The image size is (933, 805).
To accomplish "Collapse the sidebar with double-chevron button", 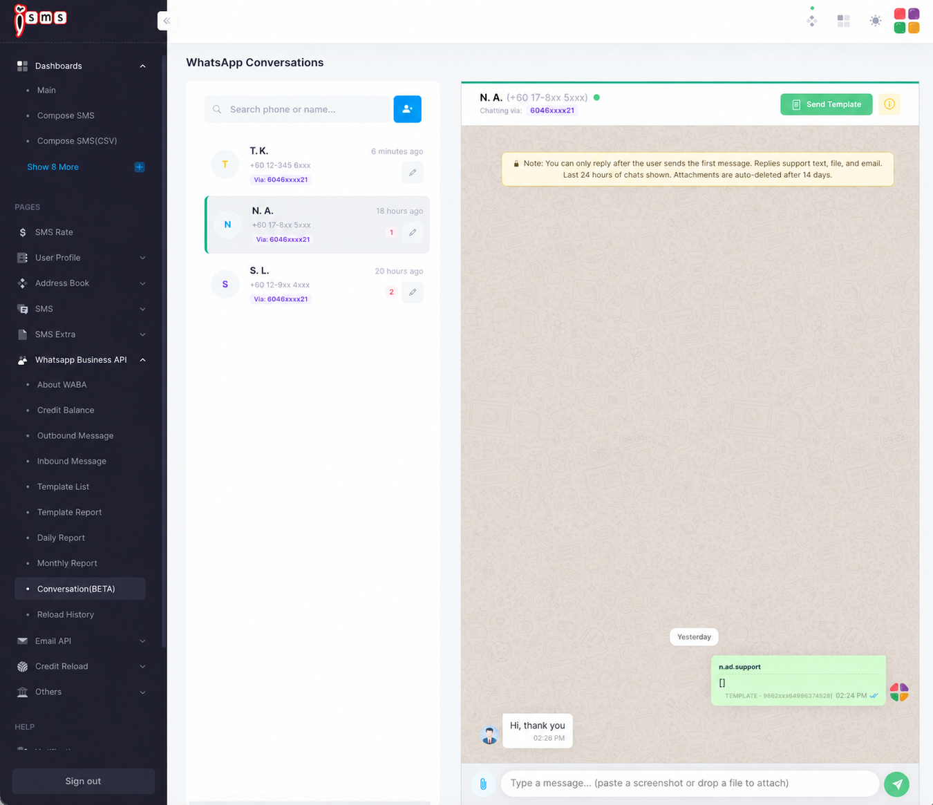I will 167,21.
